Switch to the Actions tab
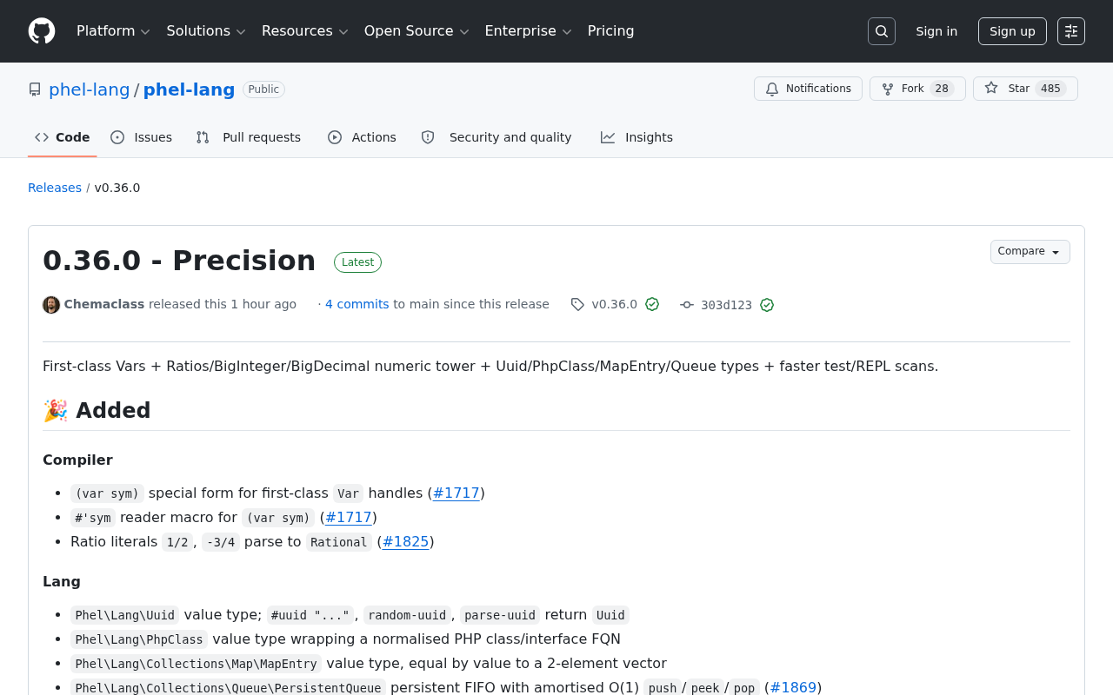 tap(362, 137)
